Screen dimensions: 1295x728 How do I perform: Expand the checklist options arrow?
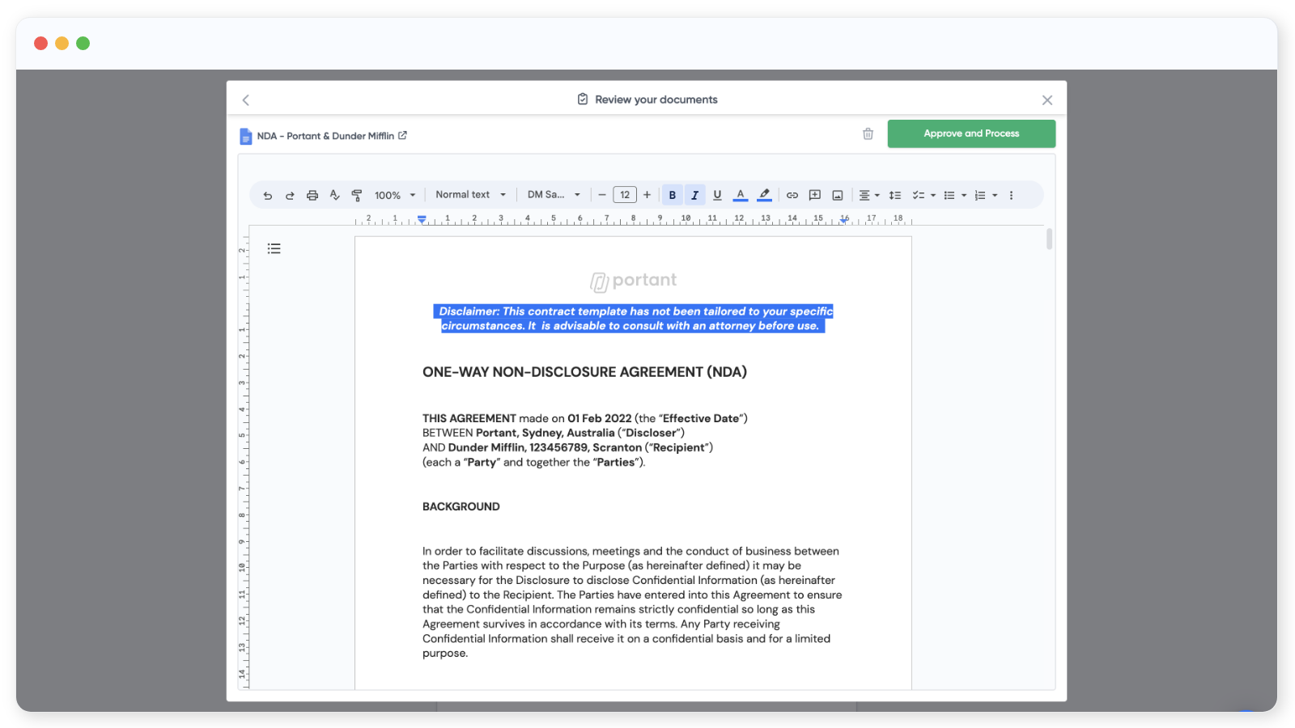tap(933, 196)
